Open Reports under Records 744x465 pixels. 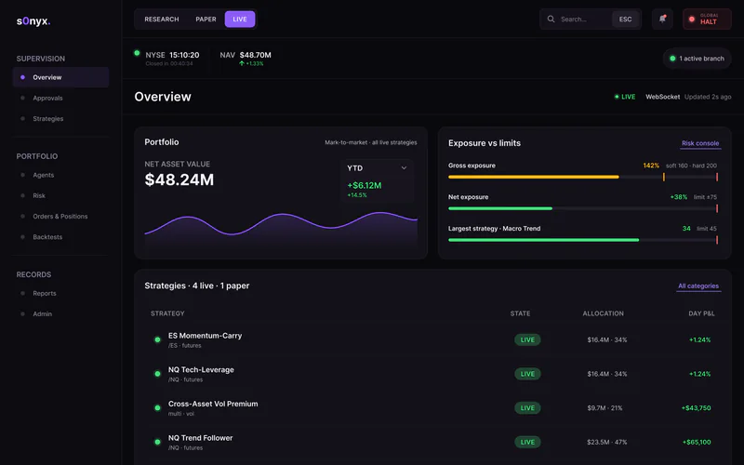(x=60, y=293)
